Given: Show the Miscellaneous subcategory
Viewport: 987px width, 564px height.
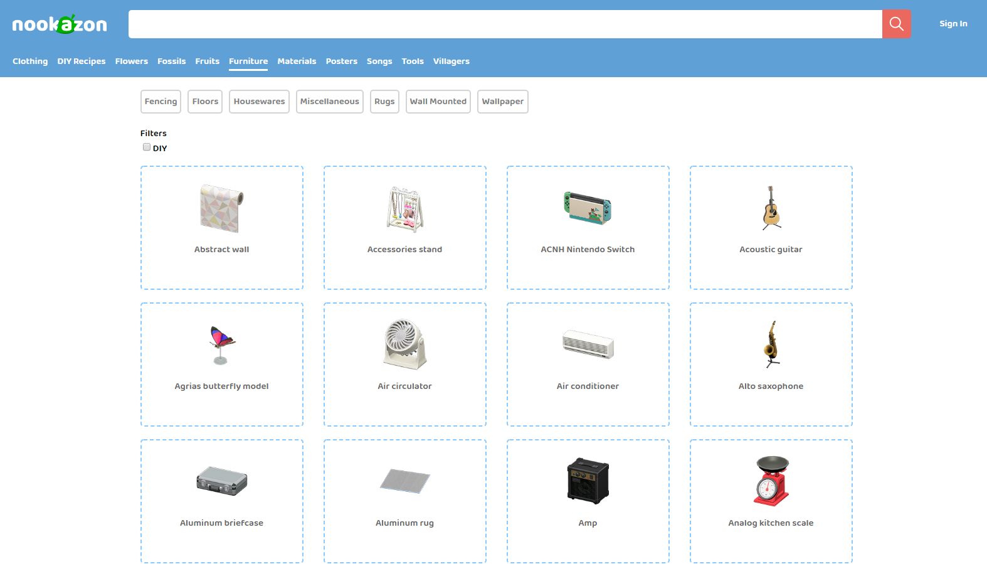Looking at the screenshot, I should [x=330, y=102].
